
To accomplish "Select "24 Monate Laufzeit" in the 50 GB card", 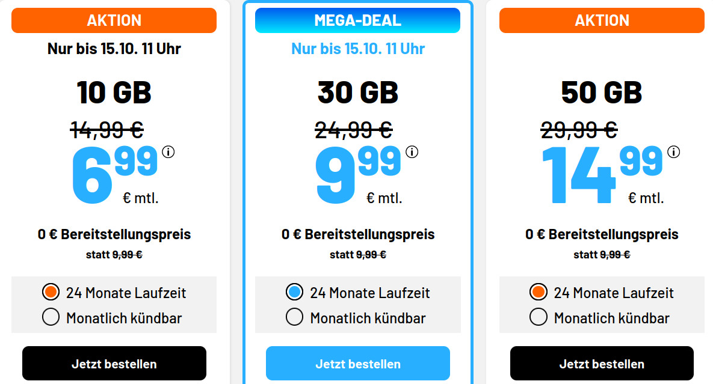I will click(x=539, y=293).
